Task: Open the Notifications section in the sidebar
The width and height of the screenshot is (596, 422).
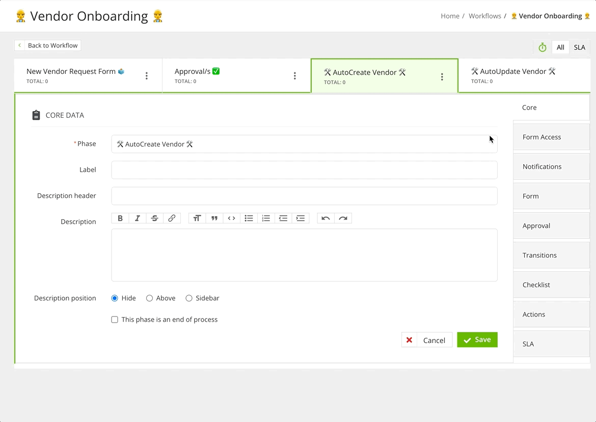Action: [x=542, y=167]
